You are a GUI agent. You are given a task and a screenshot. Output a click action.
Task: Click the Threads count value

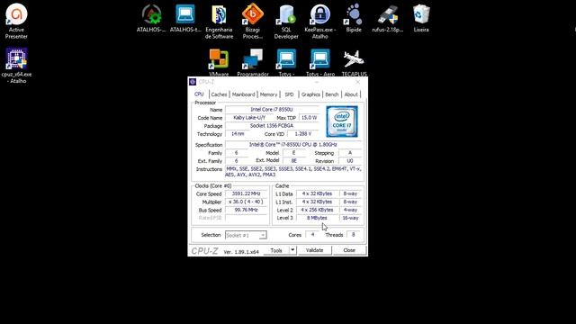[354, 234]
